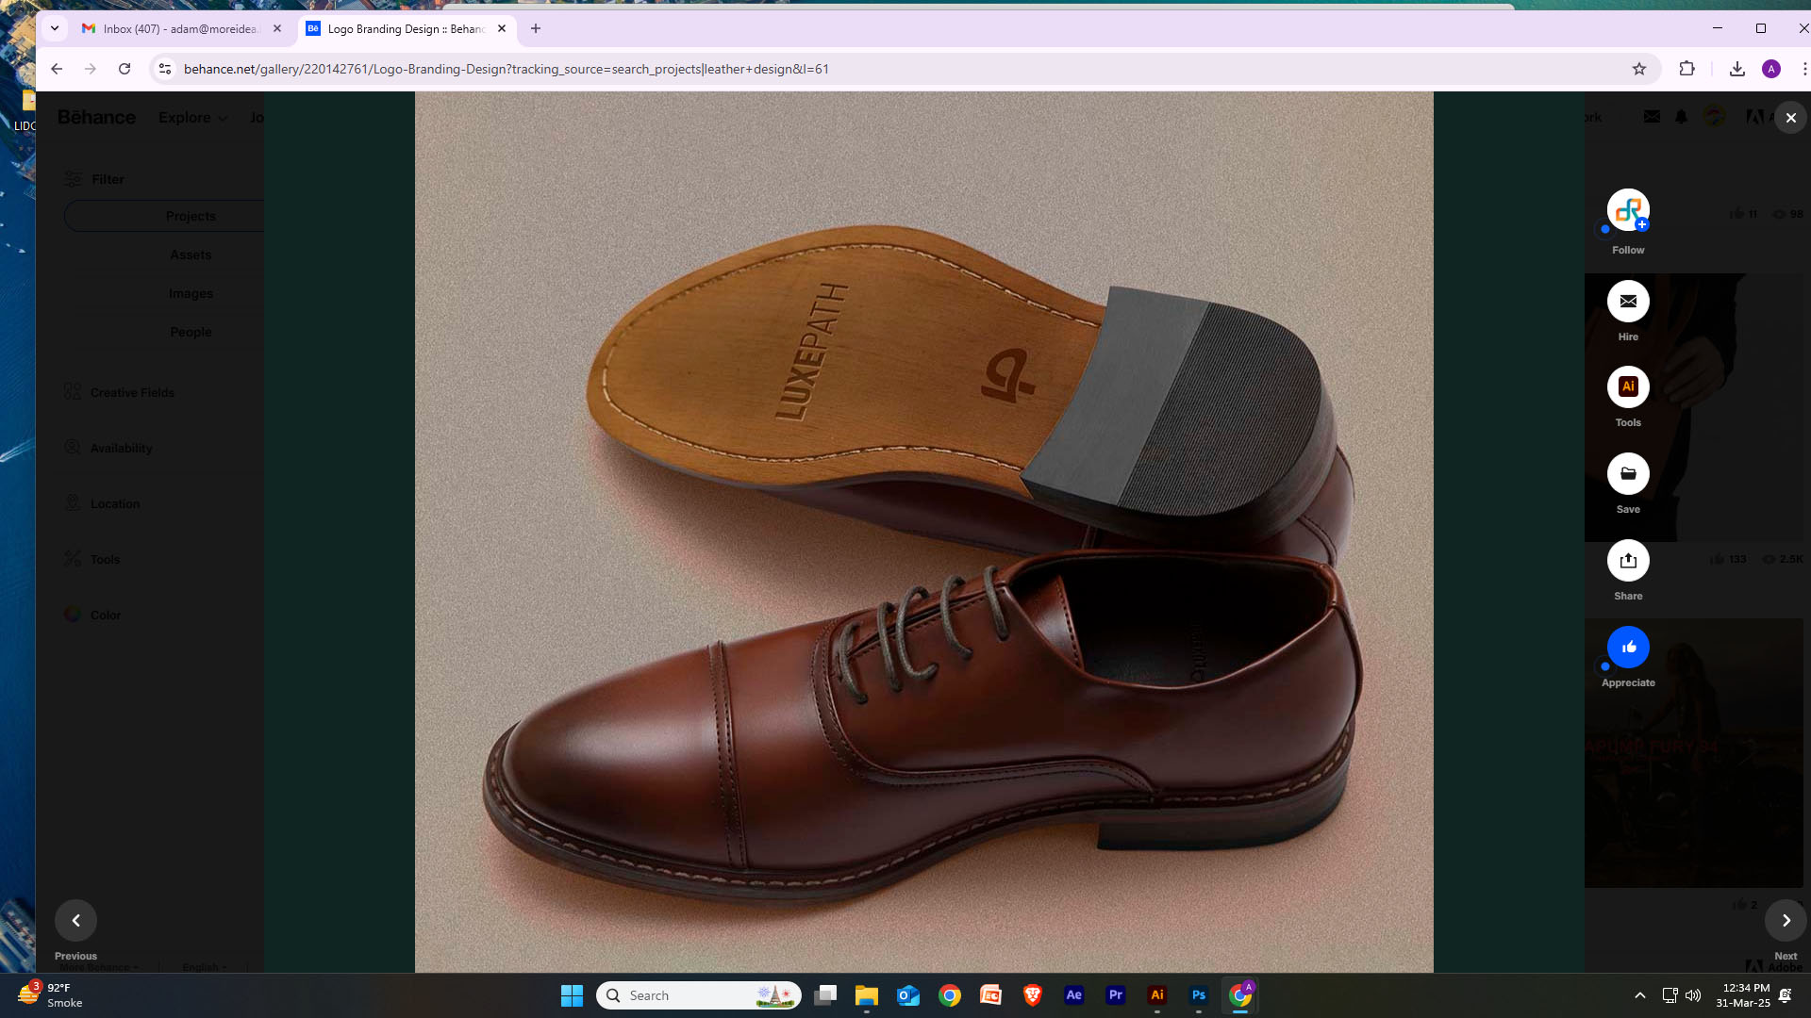Open Chrome downloads icon
Screen dimensions: 1811x1018
(x=1737, y=69)
